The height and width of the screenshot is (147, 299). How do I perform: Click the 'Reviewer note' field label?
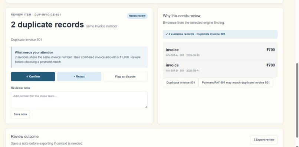[x=20, y=88]
